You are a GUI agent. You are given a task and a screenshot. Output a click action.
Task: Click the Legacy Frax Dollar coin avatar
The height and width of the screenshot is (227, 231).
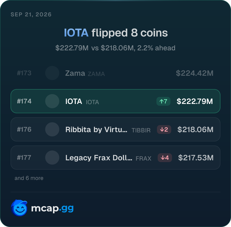coord(52,158)
